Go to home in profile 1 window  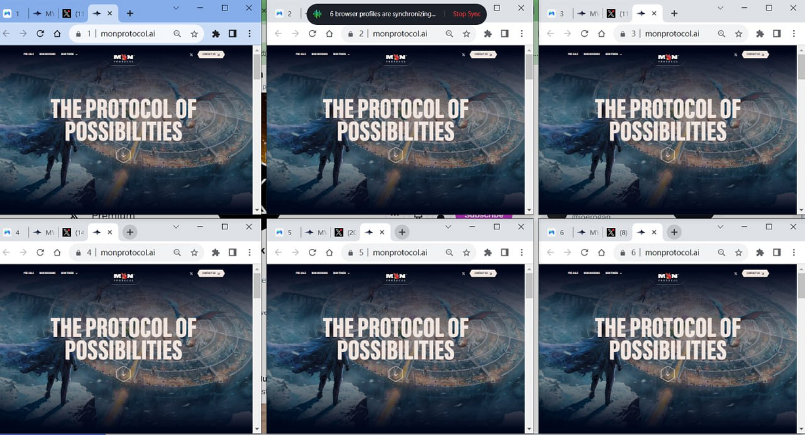pos(57,34)
